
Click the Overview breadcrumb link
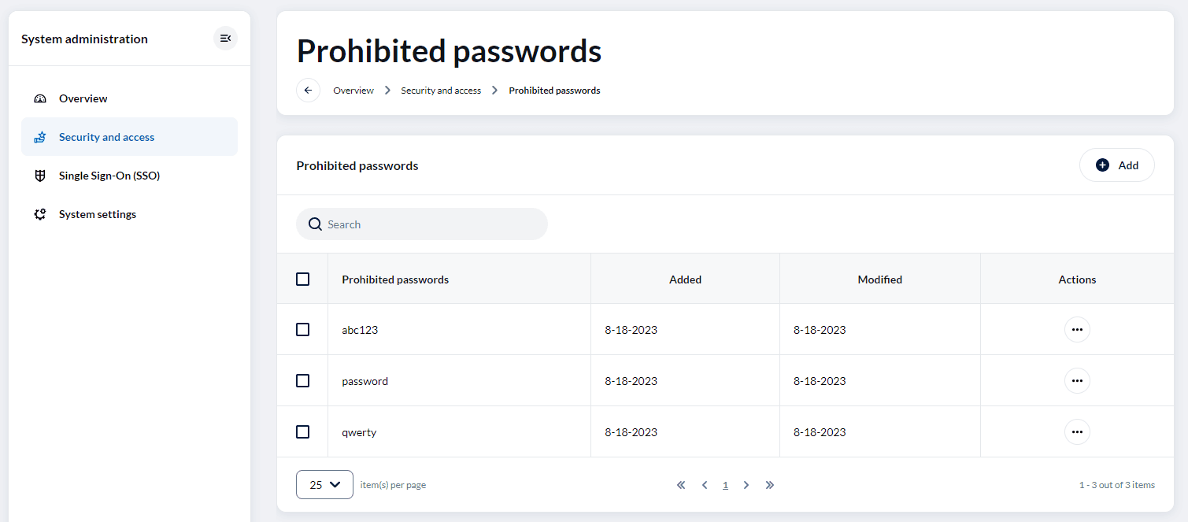353,91
